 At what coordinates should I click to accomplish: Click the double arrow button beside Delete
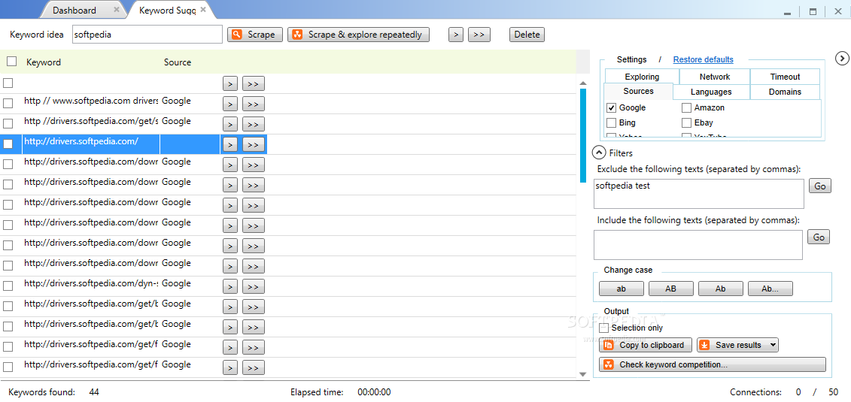tap(479, 35)
